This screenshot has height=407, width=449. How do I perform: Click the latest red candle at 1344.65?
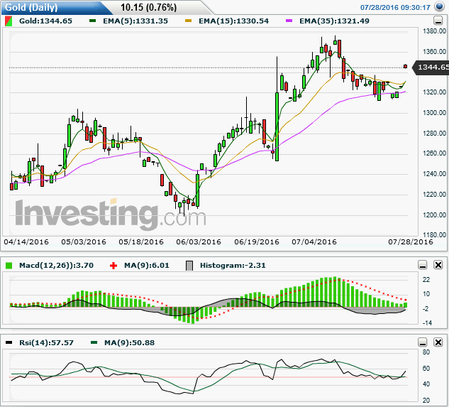tap(405, 66)
